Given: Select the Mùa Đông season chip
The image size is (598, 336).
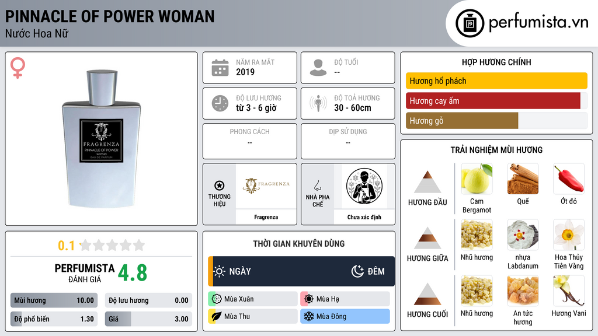Looking at the screenshot, I should tap(345, 316).
